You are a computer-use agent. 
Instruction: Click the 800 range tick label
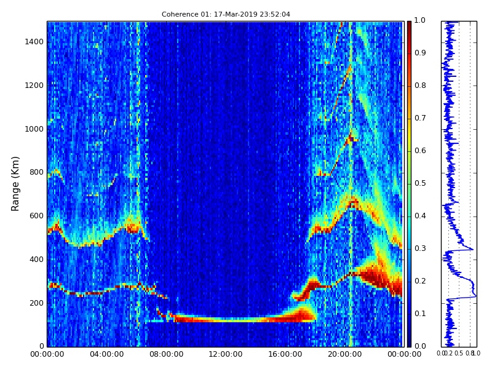pyautogui.click(x=37, y=172)
